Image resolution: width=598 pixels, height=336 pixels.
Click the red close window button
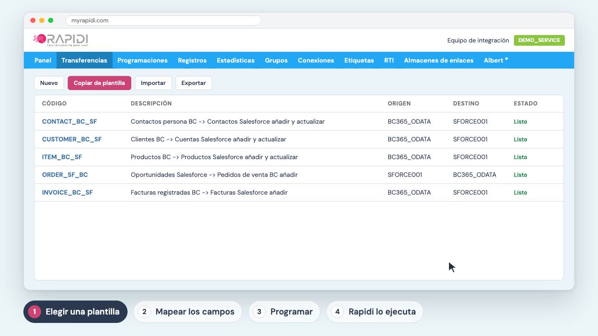click(x=33, y=21)
